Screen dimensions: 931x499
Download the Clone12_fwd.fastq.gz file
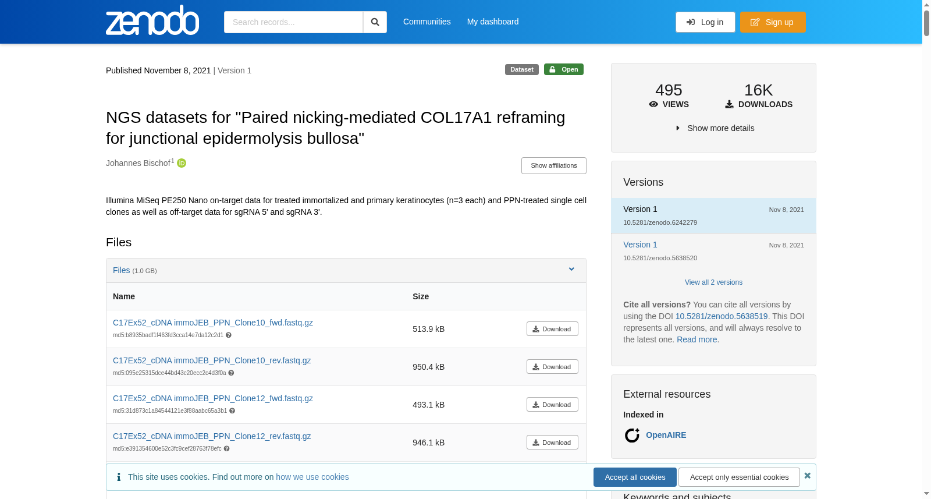552,405
